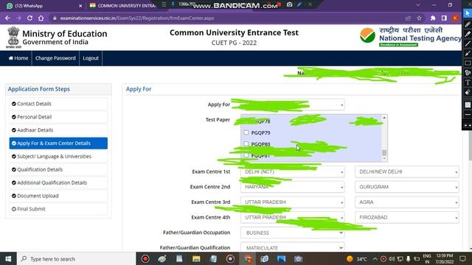Image resolution: width=472 pixels, height=265 pixels.
Task: Open Document Upload step
Action: pyautogui.click(x=58, y=196)
